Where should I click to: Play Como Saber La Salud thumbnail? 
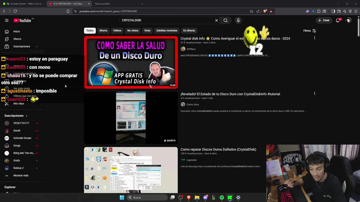tap(131, 62)
